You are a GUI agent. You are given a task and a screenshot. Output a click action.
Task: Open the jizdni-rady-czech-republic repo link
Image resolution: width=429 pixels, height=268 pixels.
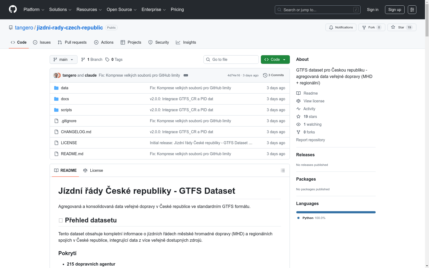70,28
